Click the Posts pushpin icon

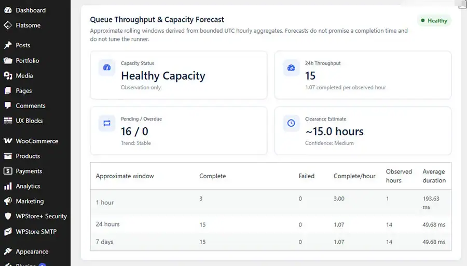click(8, 45)
